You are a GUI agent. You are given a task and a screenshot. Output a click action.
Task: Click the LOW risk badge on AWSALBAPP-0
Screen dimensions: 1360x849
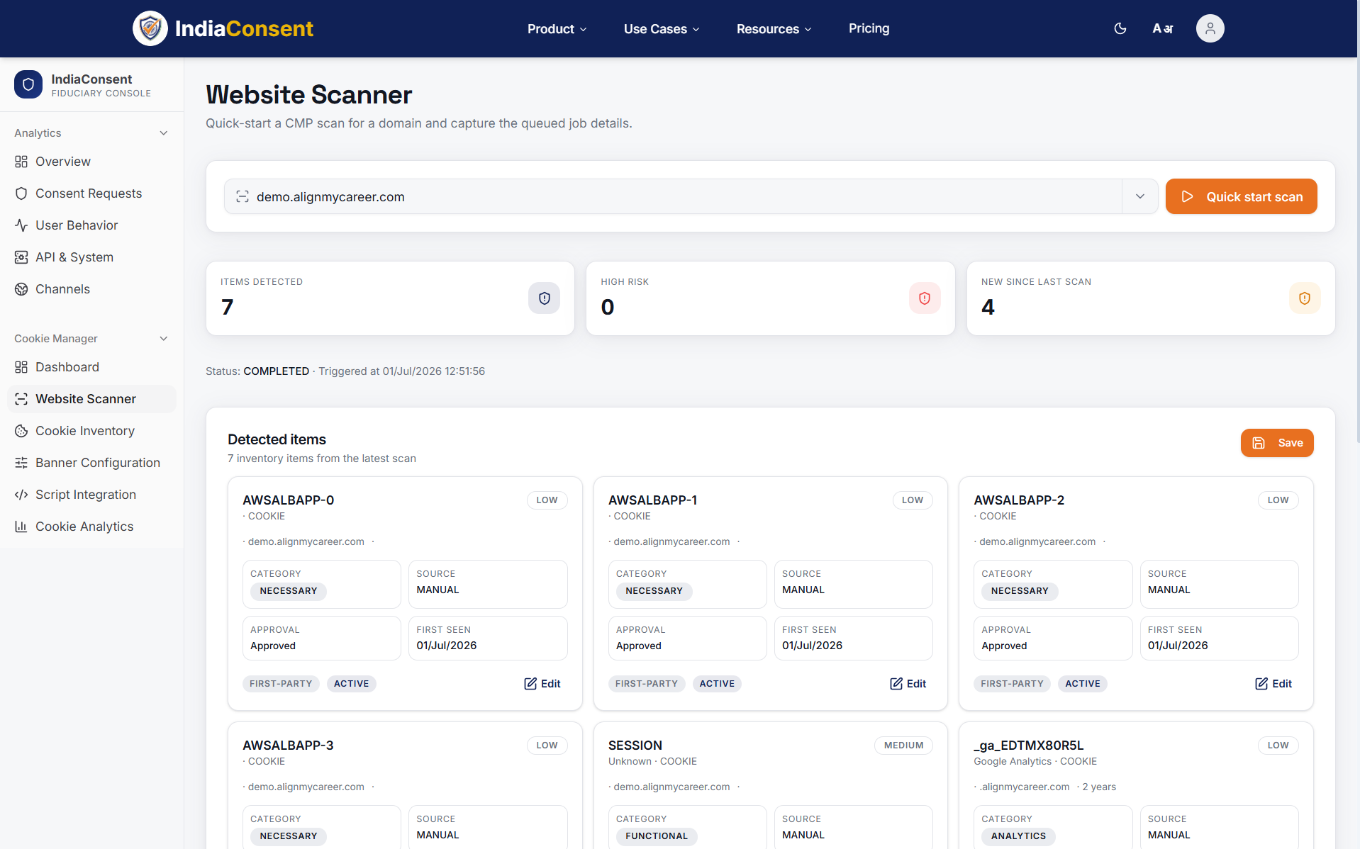547,500
